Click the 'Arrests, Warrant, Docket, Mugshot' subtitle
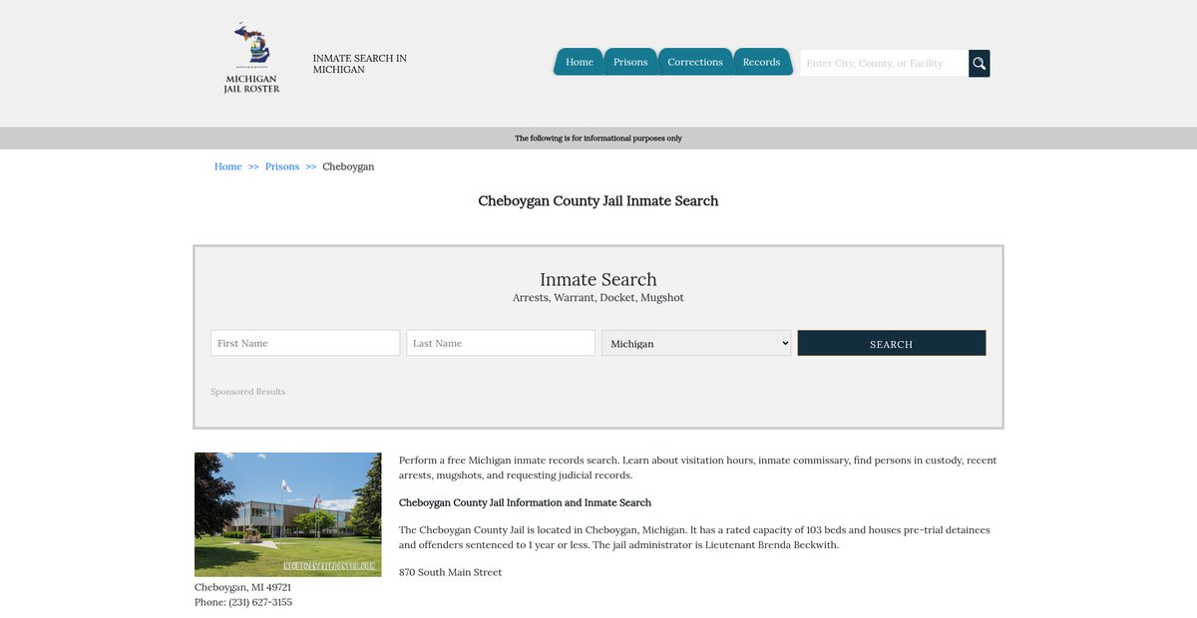Viewport: 1197px width, 618px height. click(x=598, y=298)
